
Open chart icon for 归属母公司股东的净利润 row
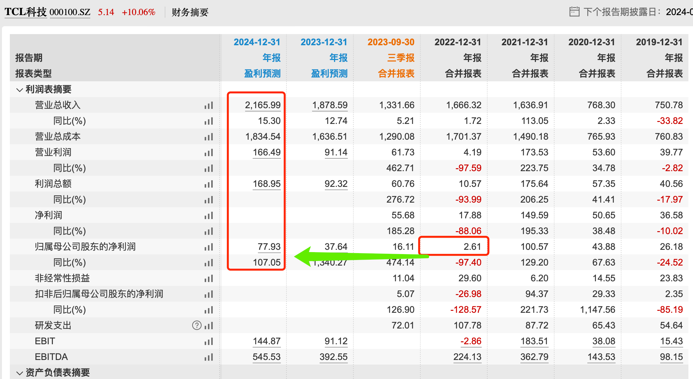[x=209, y=247]
